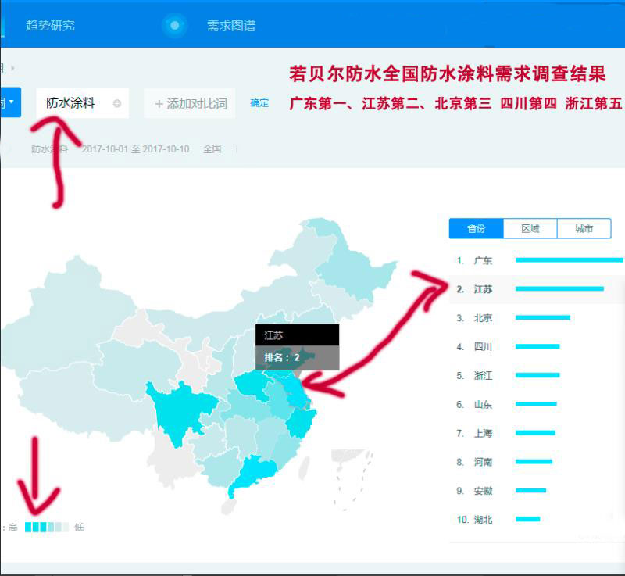Select rank 5 浙江 in the list
Viewport: 625px width, 576px height.
pos(537,375)
